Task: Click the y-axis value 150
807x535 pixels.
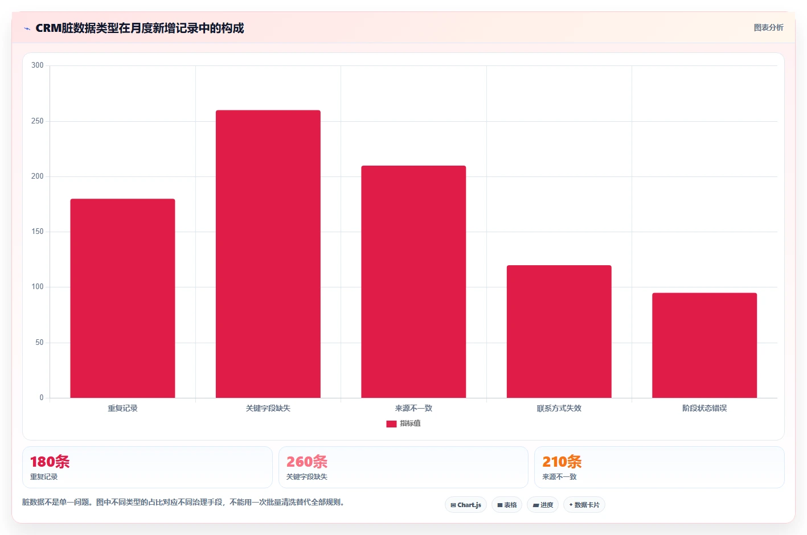Action: click(x=38, y=232)
